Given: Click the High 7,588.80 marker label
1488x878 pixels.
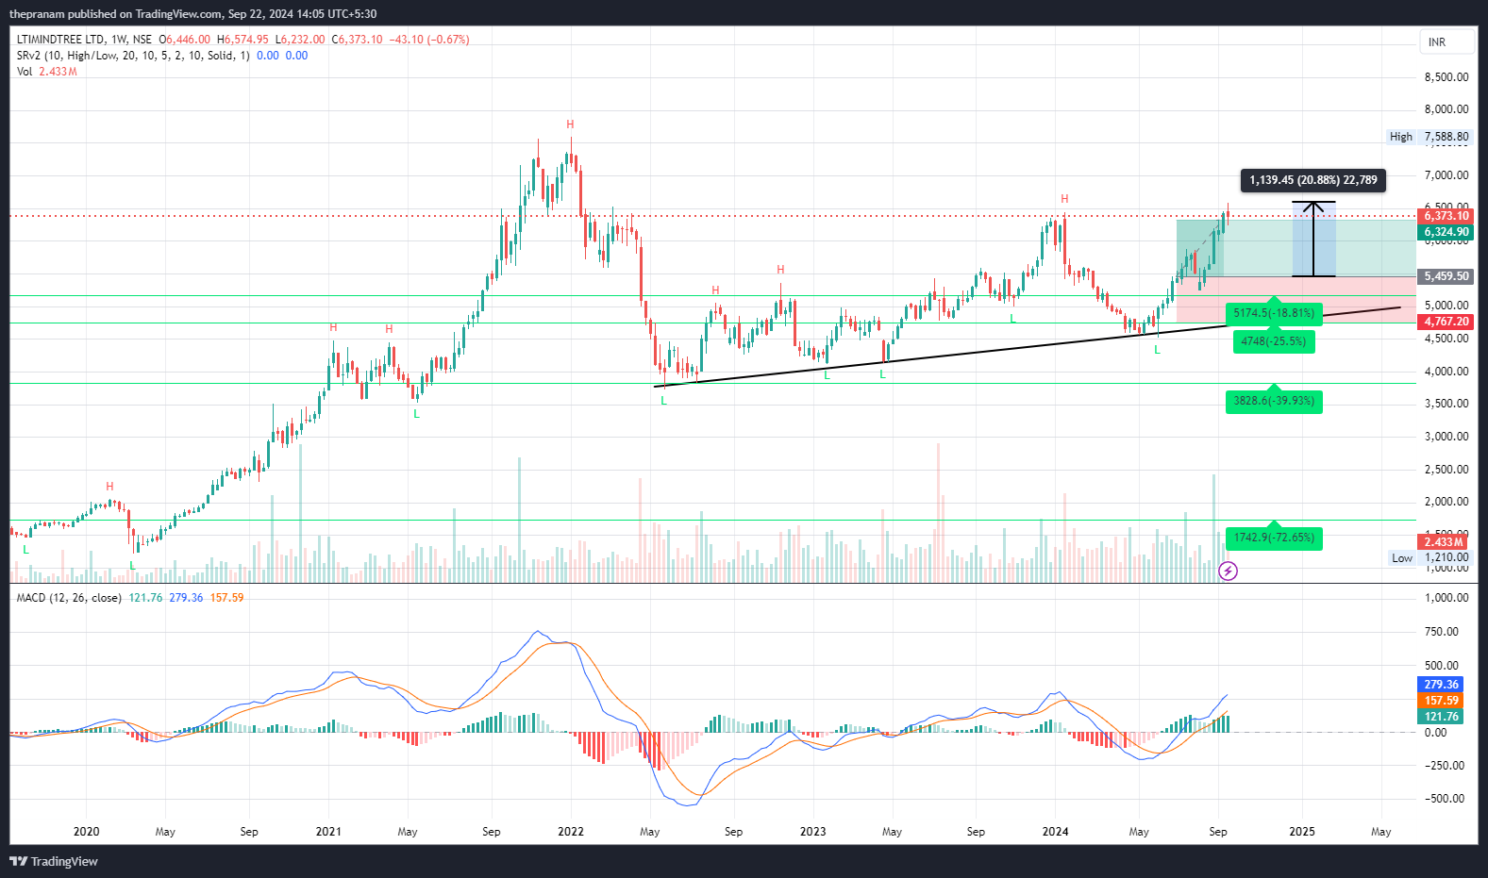Looking at the screenshot, I should click(x=1429, y=137).
